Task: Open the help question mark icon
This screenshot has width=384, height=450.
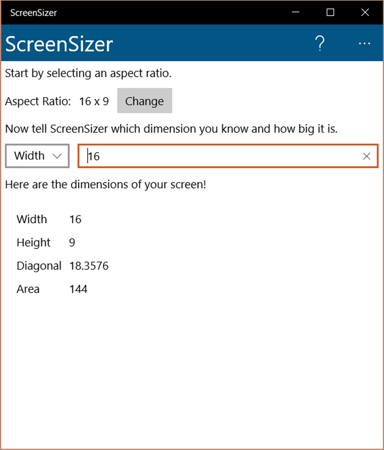Action: pos(320,43)
